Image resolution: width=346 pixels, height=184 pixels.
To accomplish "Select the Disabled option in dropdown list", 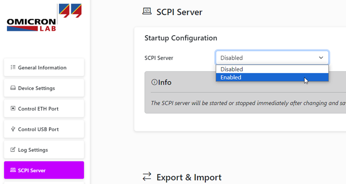I will (272, 69).
